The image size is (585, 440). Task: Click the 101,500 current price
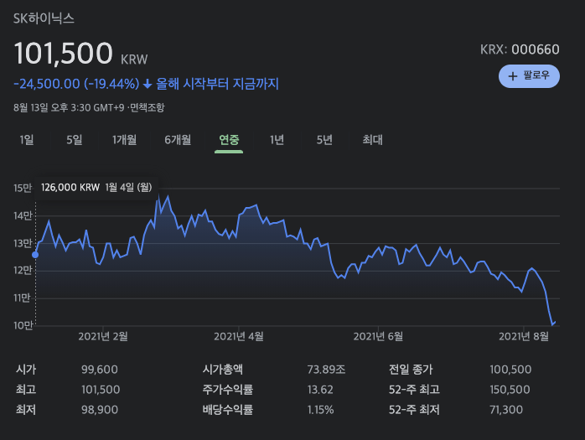click(63, 53)
